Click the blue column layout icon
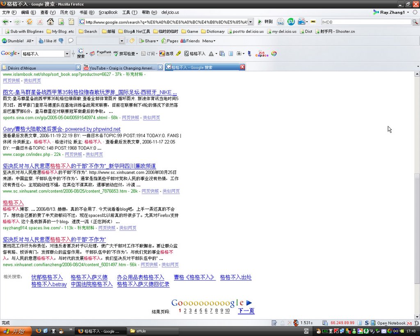Image resolution: width=420 pixels, height=336 pixels. coord(231,54)
